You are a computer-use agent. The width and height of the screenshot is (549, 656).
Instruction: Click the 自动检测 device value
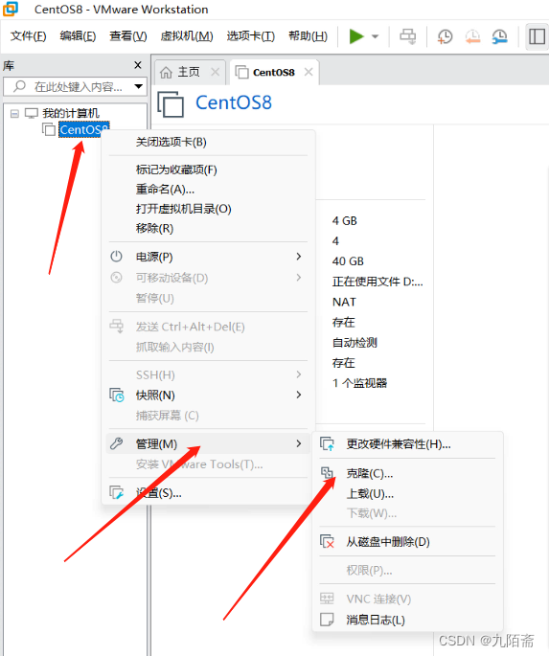pyautogui.click(x=355, y=343)
